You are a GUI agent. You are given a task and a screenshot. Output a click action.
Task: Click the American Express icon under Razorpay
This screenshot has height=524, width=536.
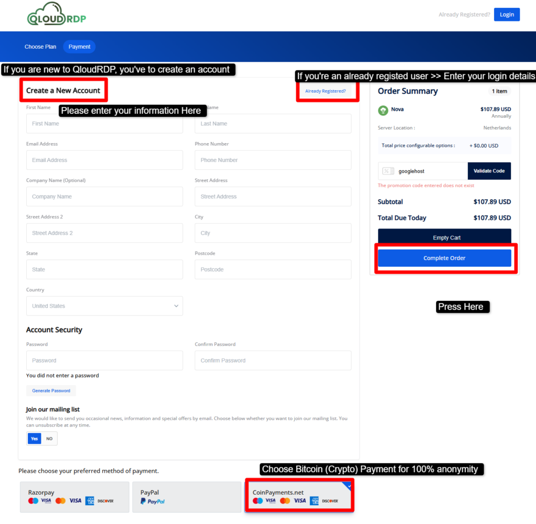click(90, 501)
